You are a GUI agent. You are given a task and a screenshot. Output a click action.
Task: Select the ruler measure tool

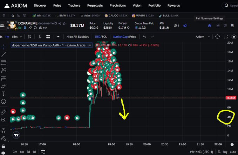4,112
